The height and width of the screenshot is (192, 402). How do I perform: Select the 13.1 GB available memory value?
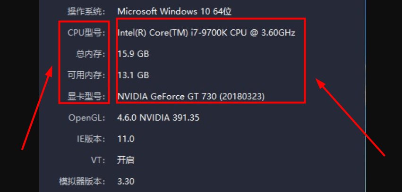(133, 75)
